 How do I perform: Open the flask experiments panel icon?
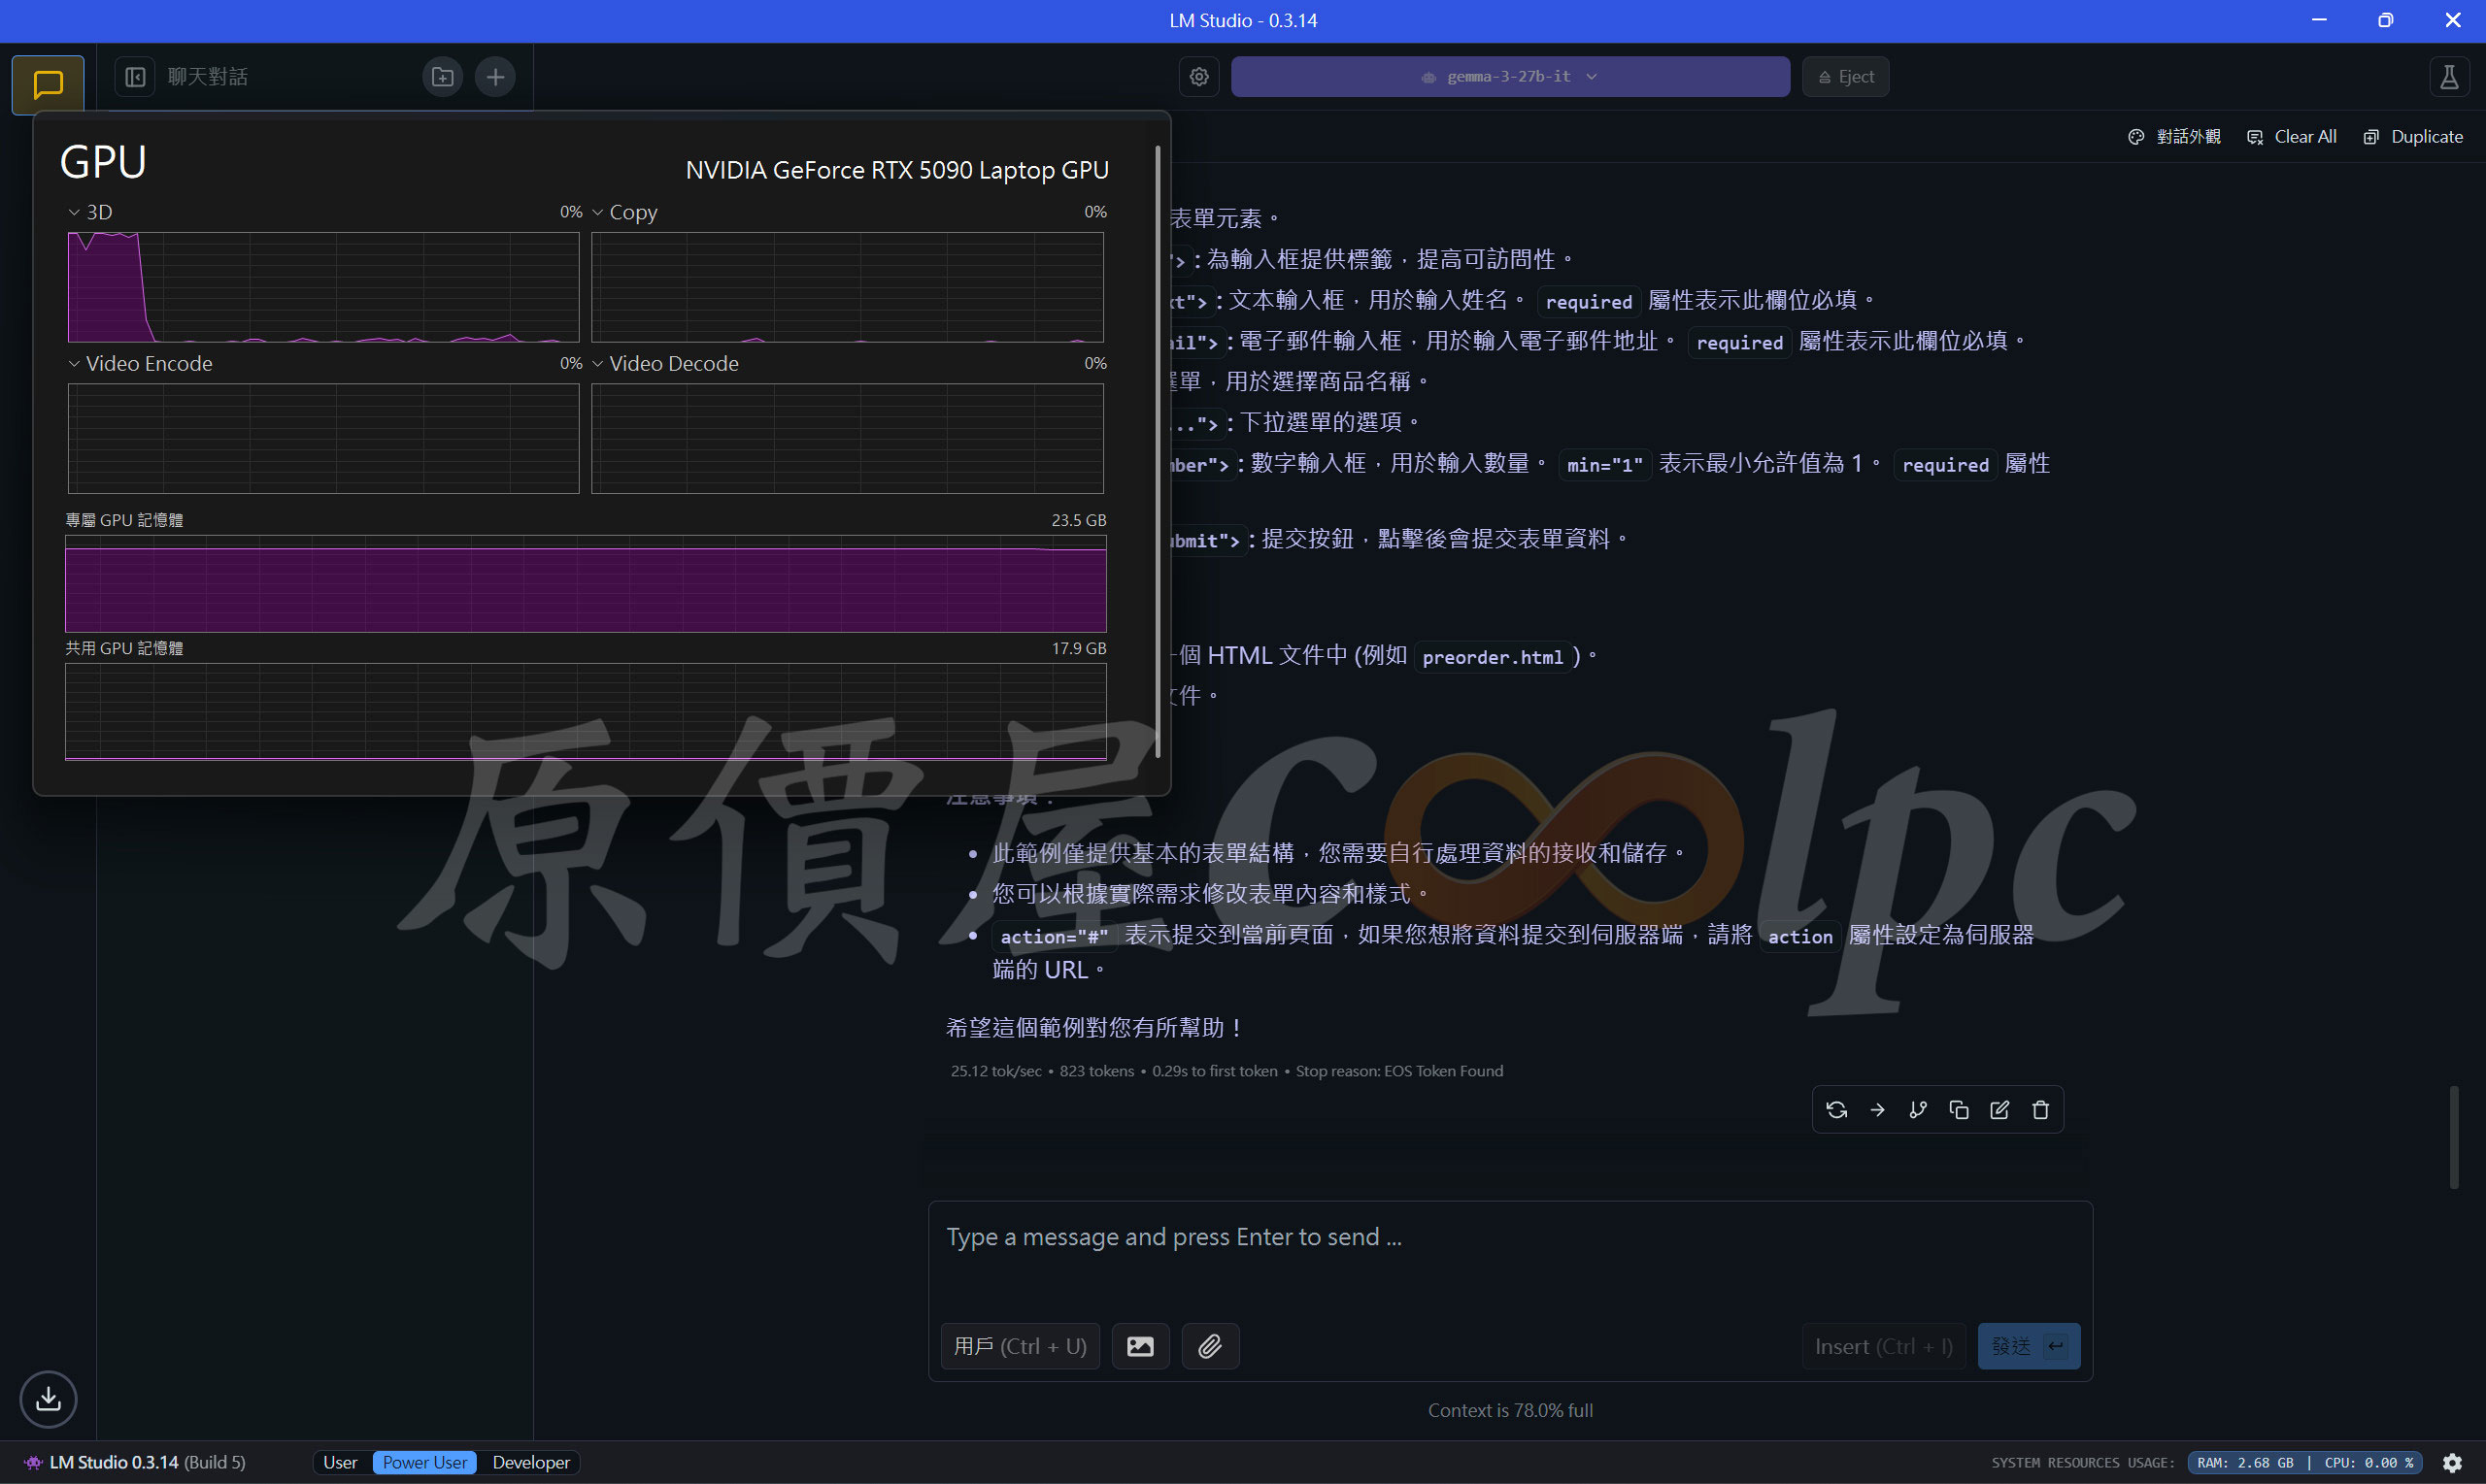tap(2448, 77)
